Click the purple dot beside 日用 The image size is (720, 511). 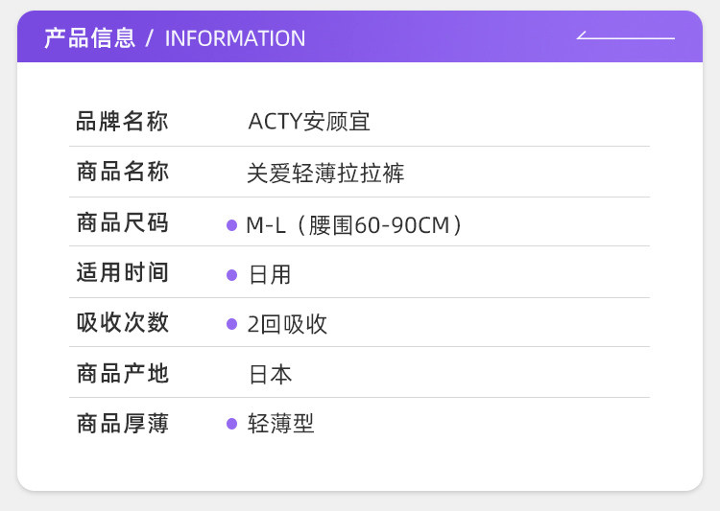231,275
